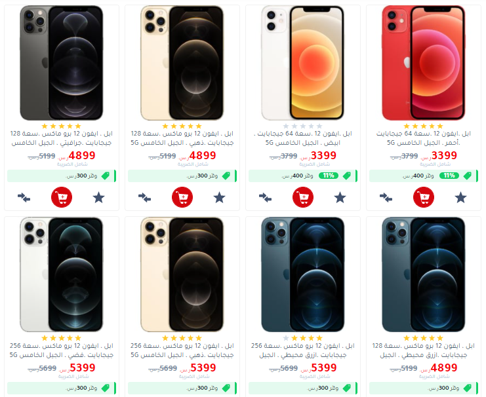The image size is (486, 397).
Task: Compare the graphite iPhone 12 Pro Max
Action: pyautogui.click(x=24, y=198)
